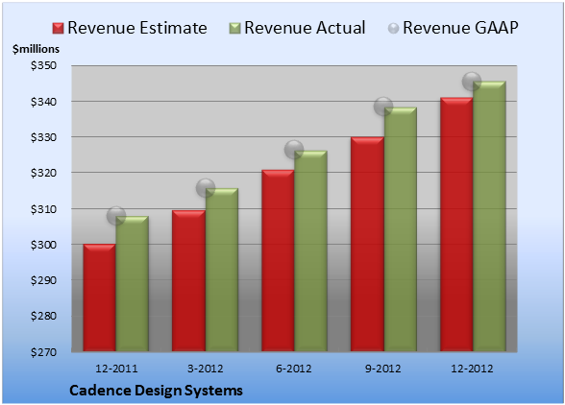Click the $330 axis value
Viewport: 565px width, 405px height.
[43, 137]
